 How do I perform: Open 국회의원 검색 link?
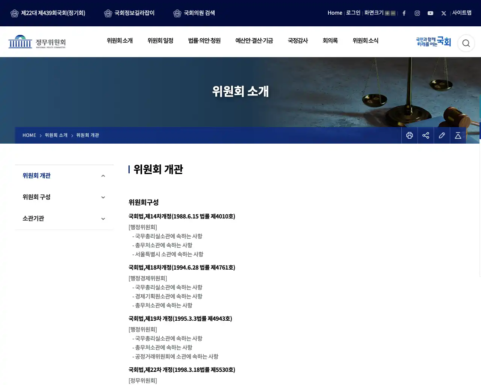[199, 13]
